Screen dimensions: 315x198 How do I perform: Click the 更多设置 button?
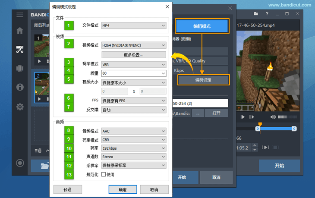pos(133,55)
